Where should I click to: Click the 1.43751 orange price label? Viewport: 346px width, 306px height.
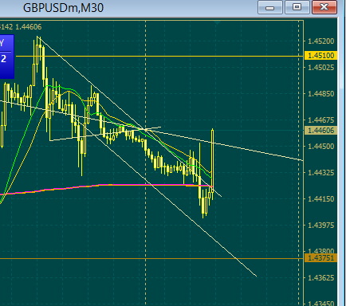click(320, 258)
